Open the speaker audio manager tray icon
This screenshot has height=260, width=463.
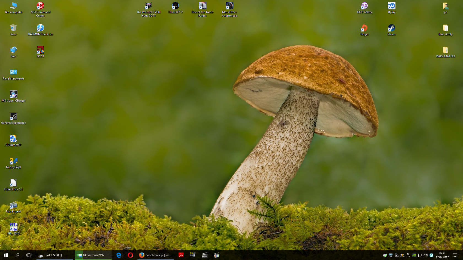(397, 255)
